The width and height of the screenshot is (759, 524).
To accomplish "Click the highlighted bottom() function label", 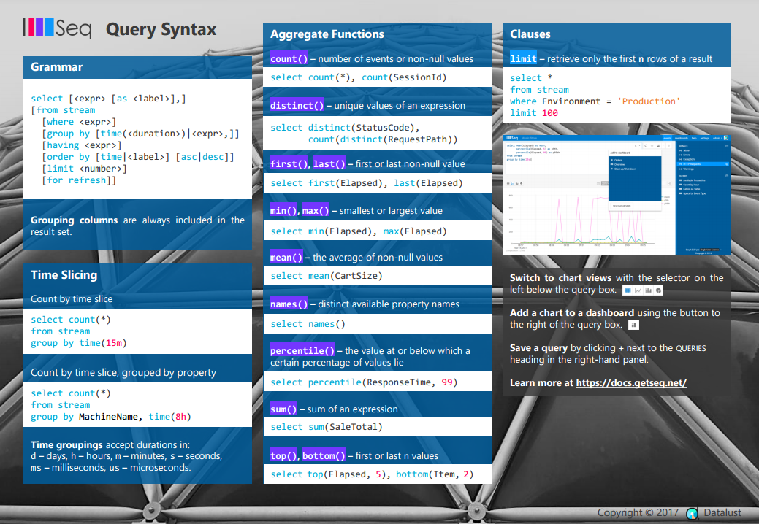I will click(324, 456).
